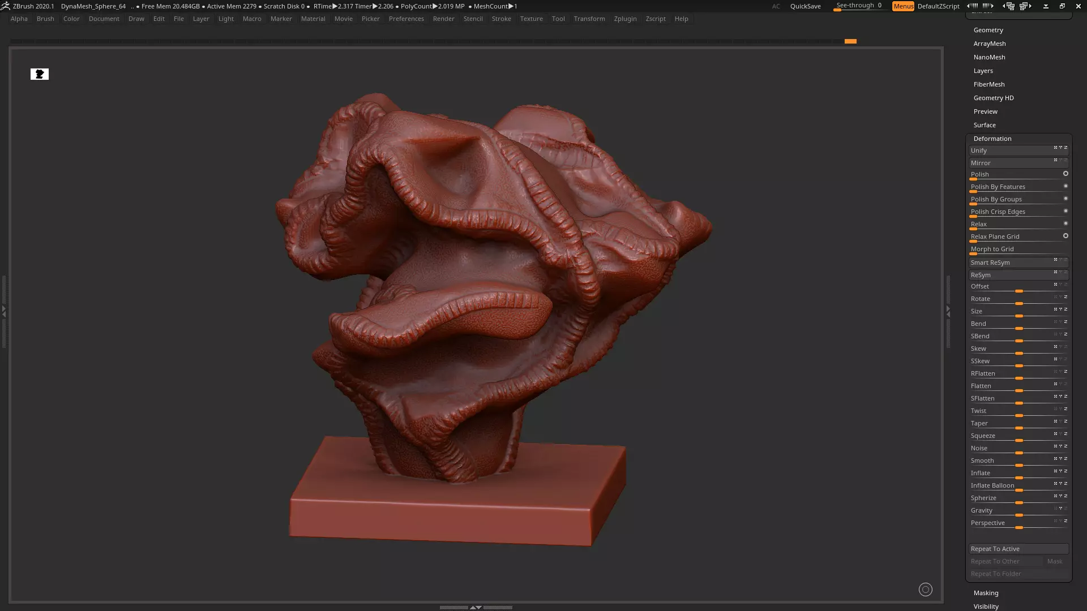The image size is (1087, 611).
Task: Open the Help menu
Action: tap(681, 19)
